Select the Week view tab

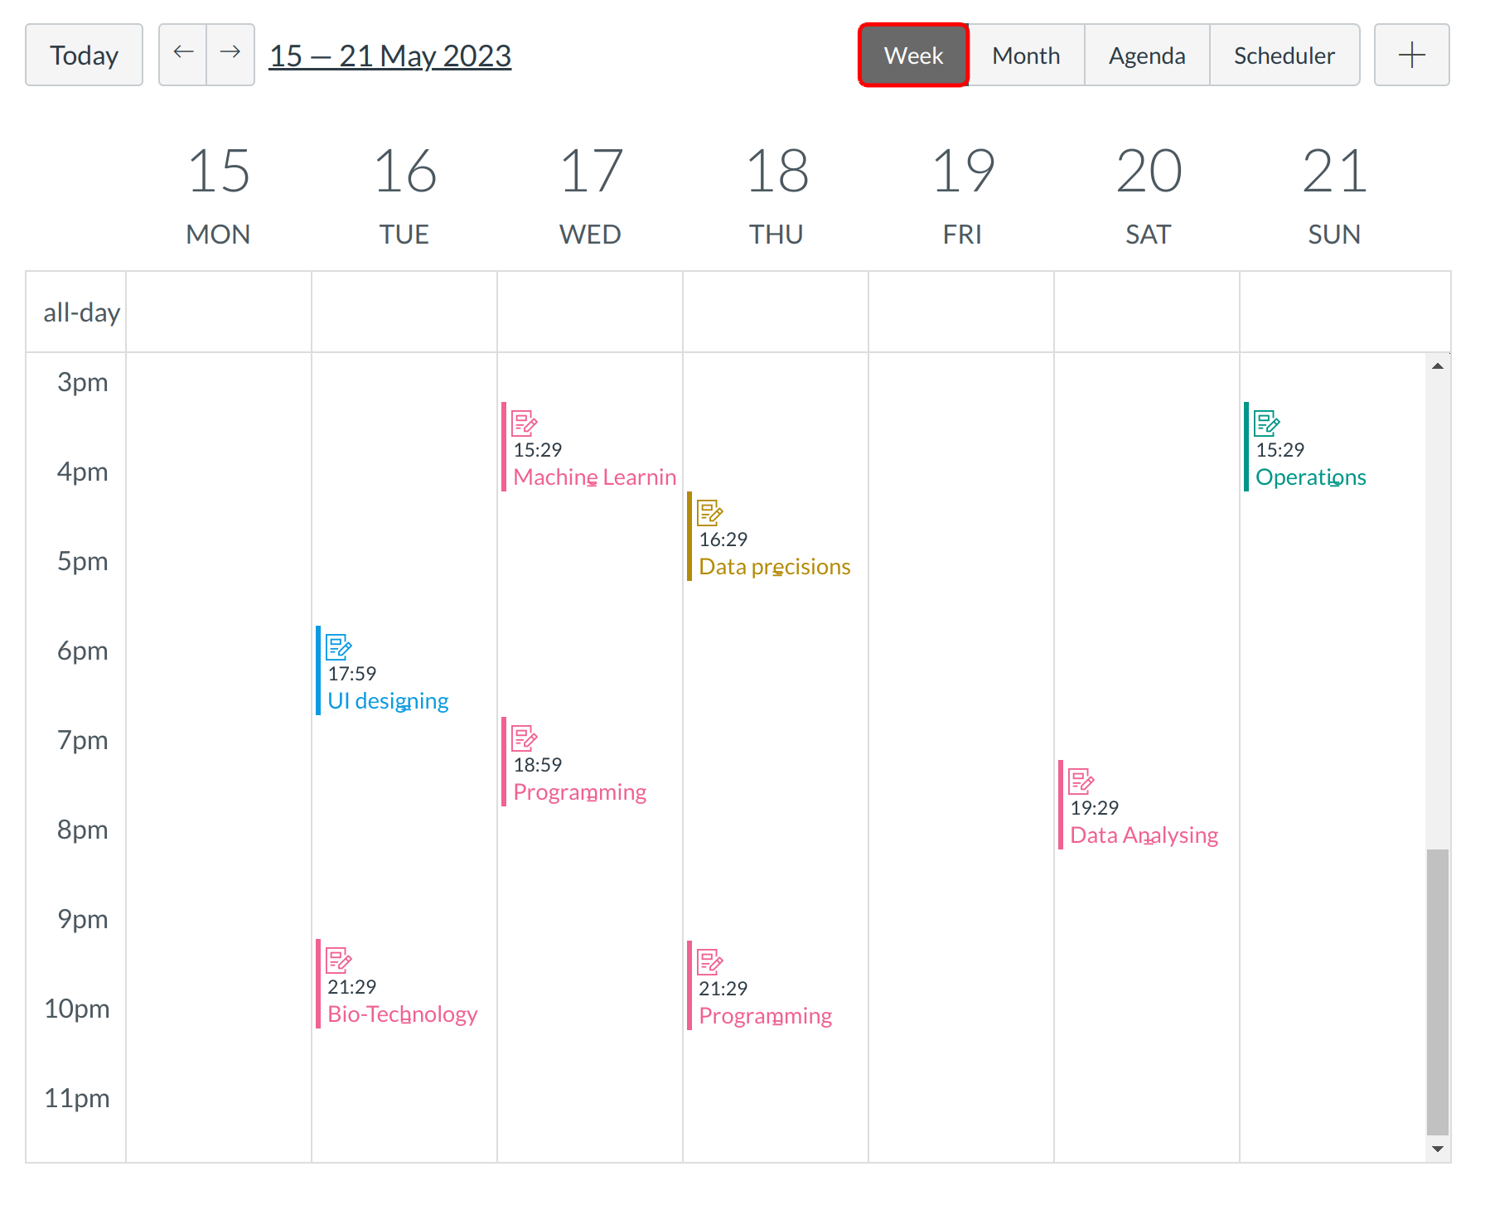(x=913, y=55)
